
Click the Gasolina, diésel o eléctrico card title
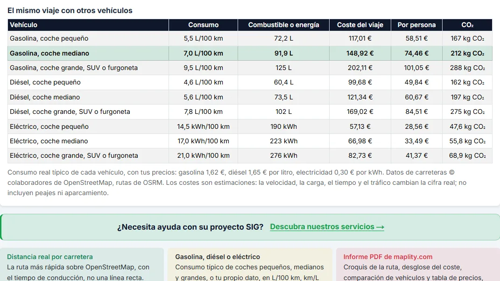(218, 257)
